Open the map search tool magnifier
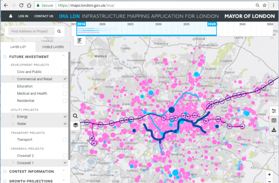279x183 pixels. point(75,116)
